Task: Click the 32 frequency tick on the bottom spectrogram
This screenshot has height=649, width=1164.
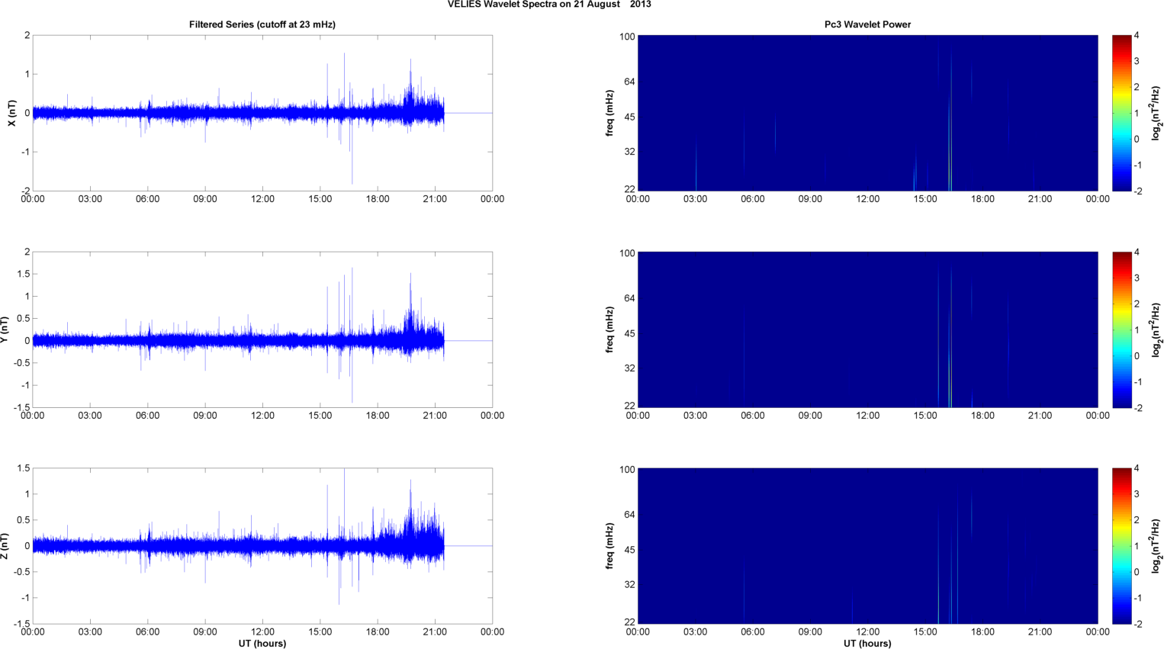Action: pyautogui.click(x=629, y=585)
